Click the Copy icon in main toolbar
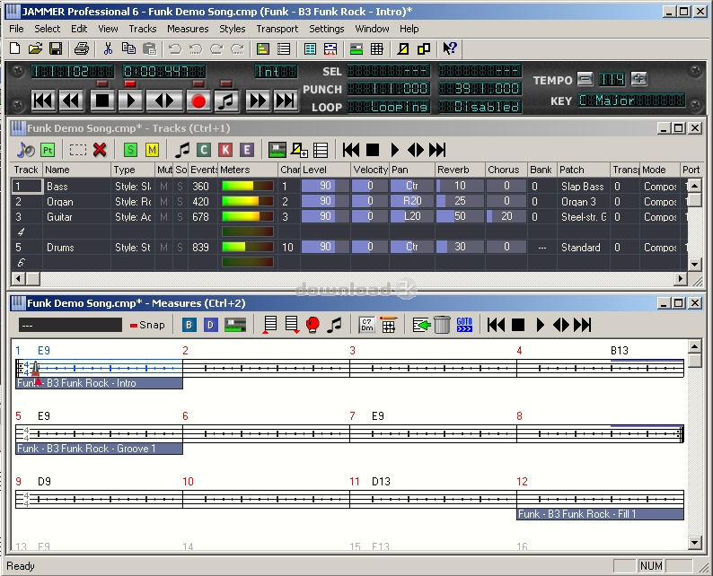This screenshot has width=713, height=576. pyautogui.click(x=128, y=48)
